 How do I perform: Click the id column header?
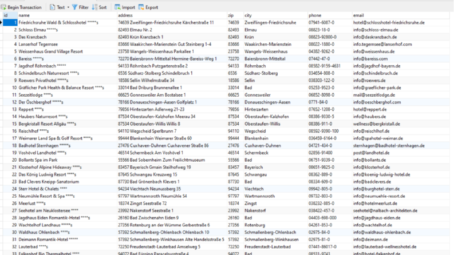click(10, 15)
